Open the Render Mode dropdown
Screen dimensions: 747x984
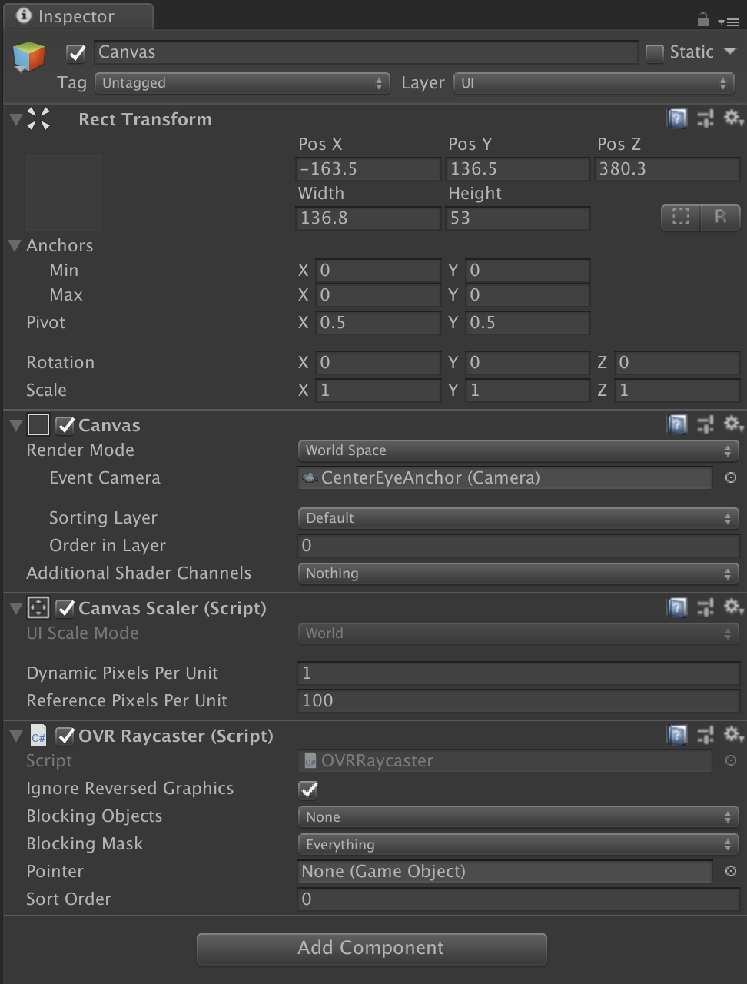coord(518,450)
